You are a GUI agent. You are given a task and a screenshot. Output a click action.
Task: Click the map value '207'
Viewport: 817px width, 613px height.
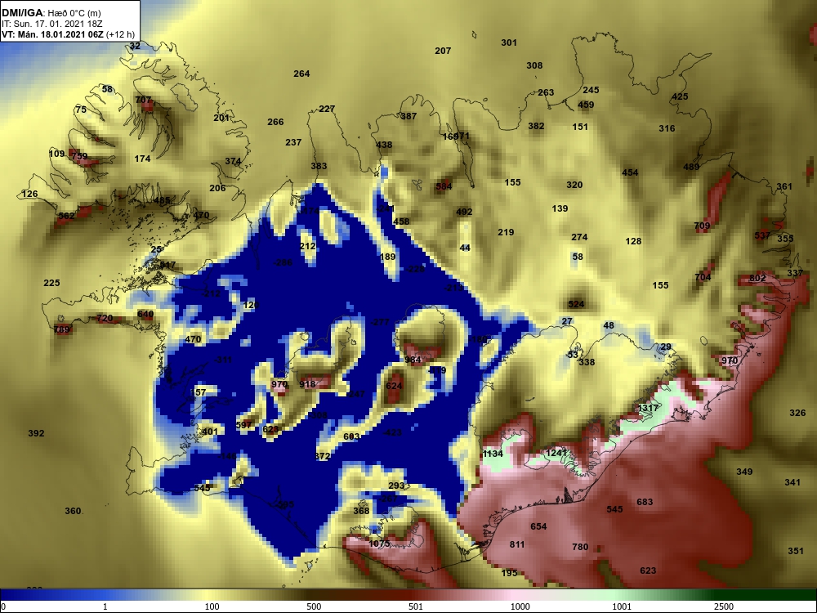443,51
